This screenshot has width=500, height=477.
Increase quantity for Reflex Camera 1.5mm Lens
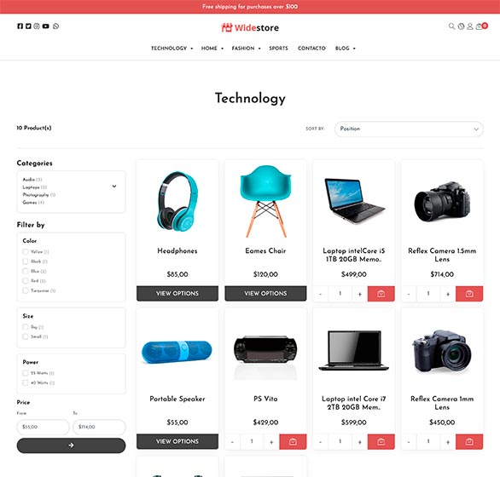pyautogui.click(x=448, y=294)
